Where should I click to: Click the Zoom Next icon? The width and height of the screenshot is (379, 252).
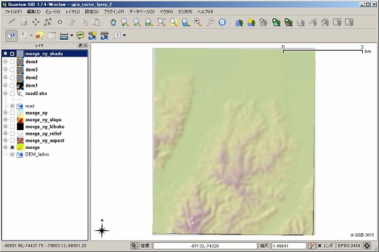coord(210,22)
